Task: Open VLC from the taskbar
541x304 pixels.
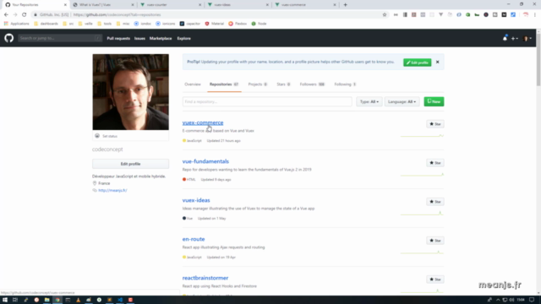Action: (x=79, y=300)
